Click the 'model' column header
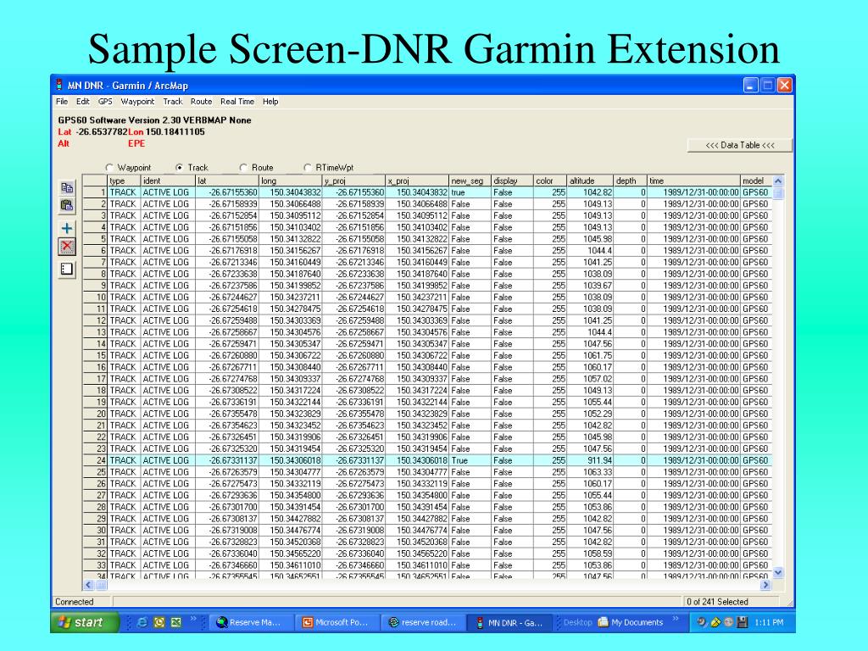Image resolution: width=868 pixels, height=651 pixels. coord(756,181)
